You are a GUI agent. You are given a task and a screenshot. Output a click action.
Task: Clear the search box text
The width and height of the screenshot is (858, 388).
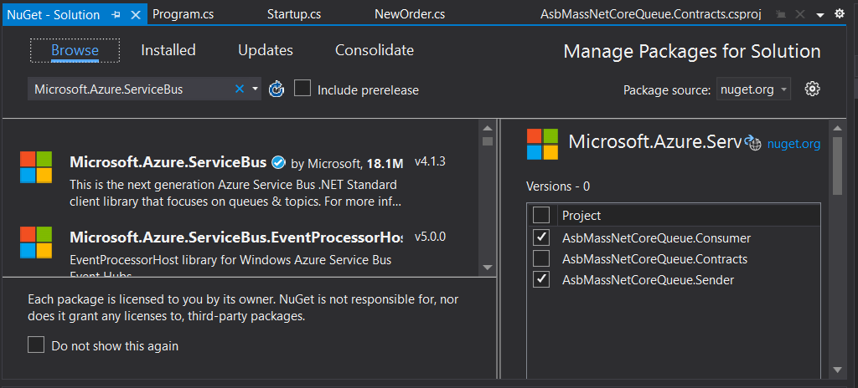pyautogui.click(x=240, y=89)
